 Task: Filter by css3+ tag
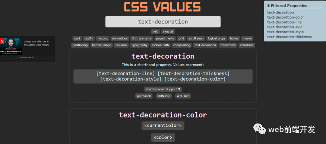click(89, 38)
